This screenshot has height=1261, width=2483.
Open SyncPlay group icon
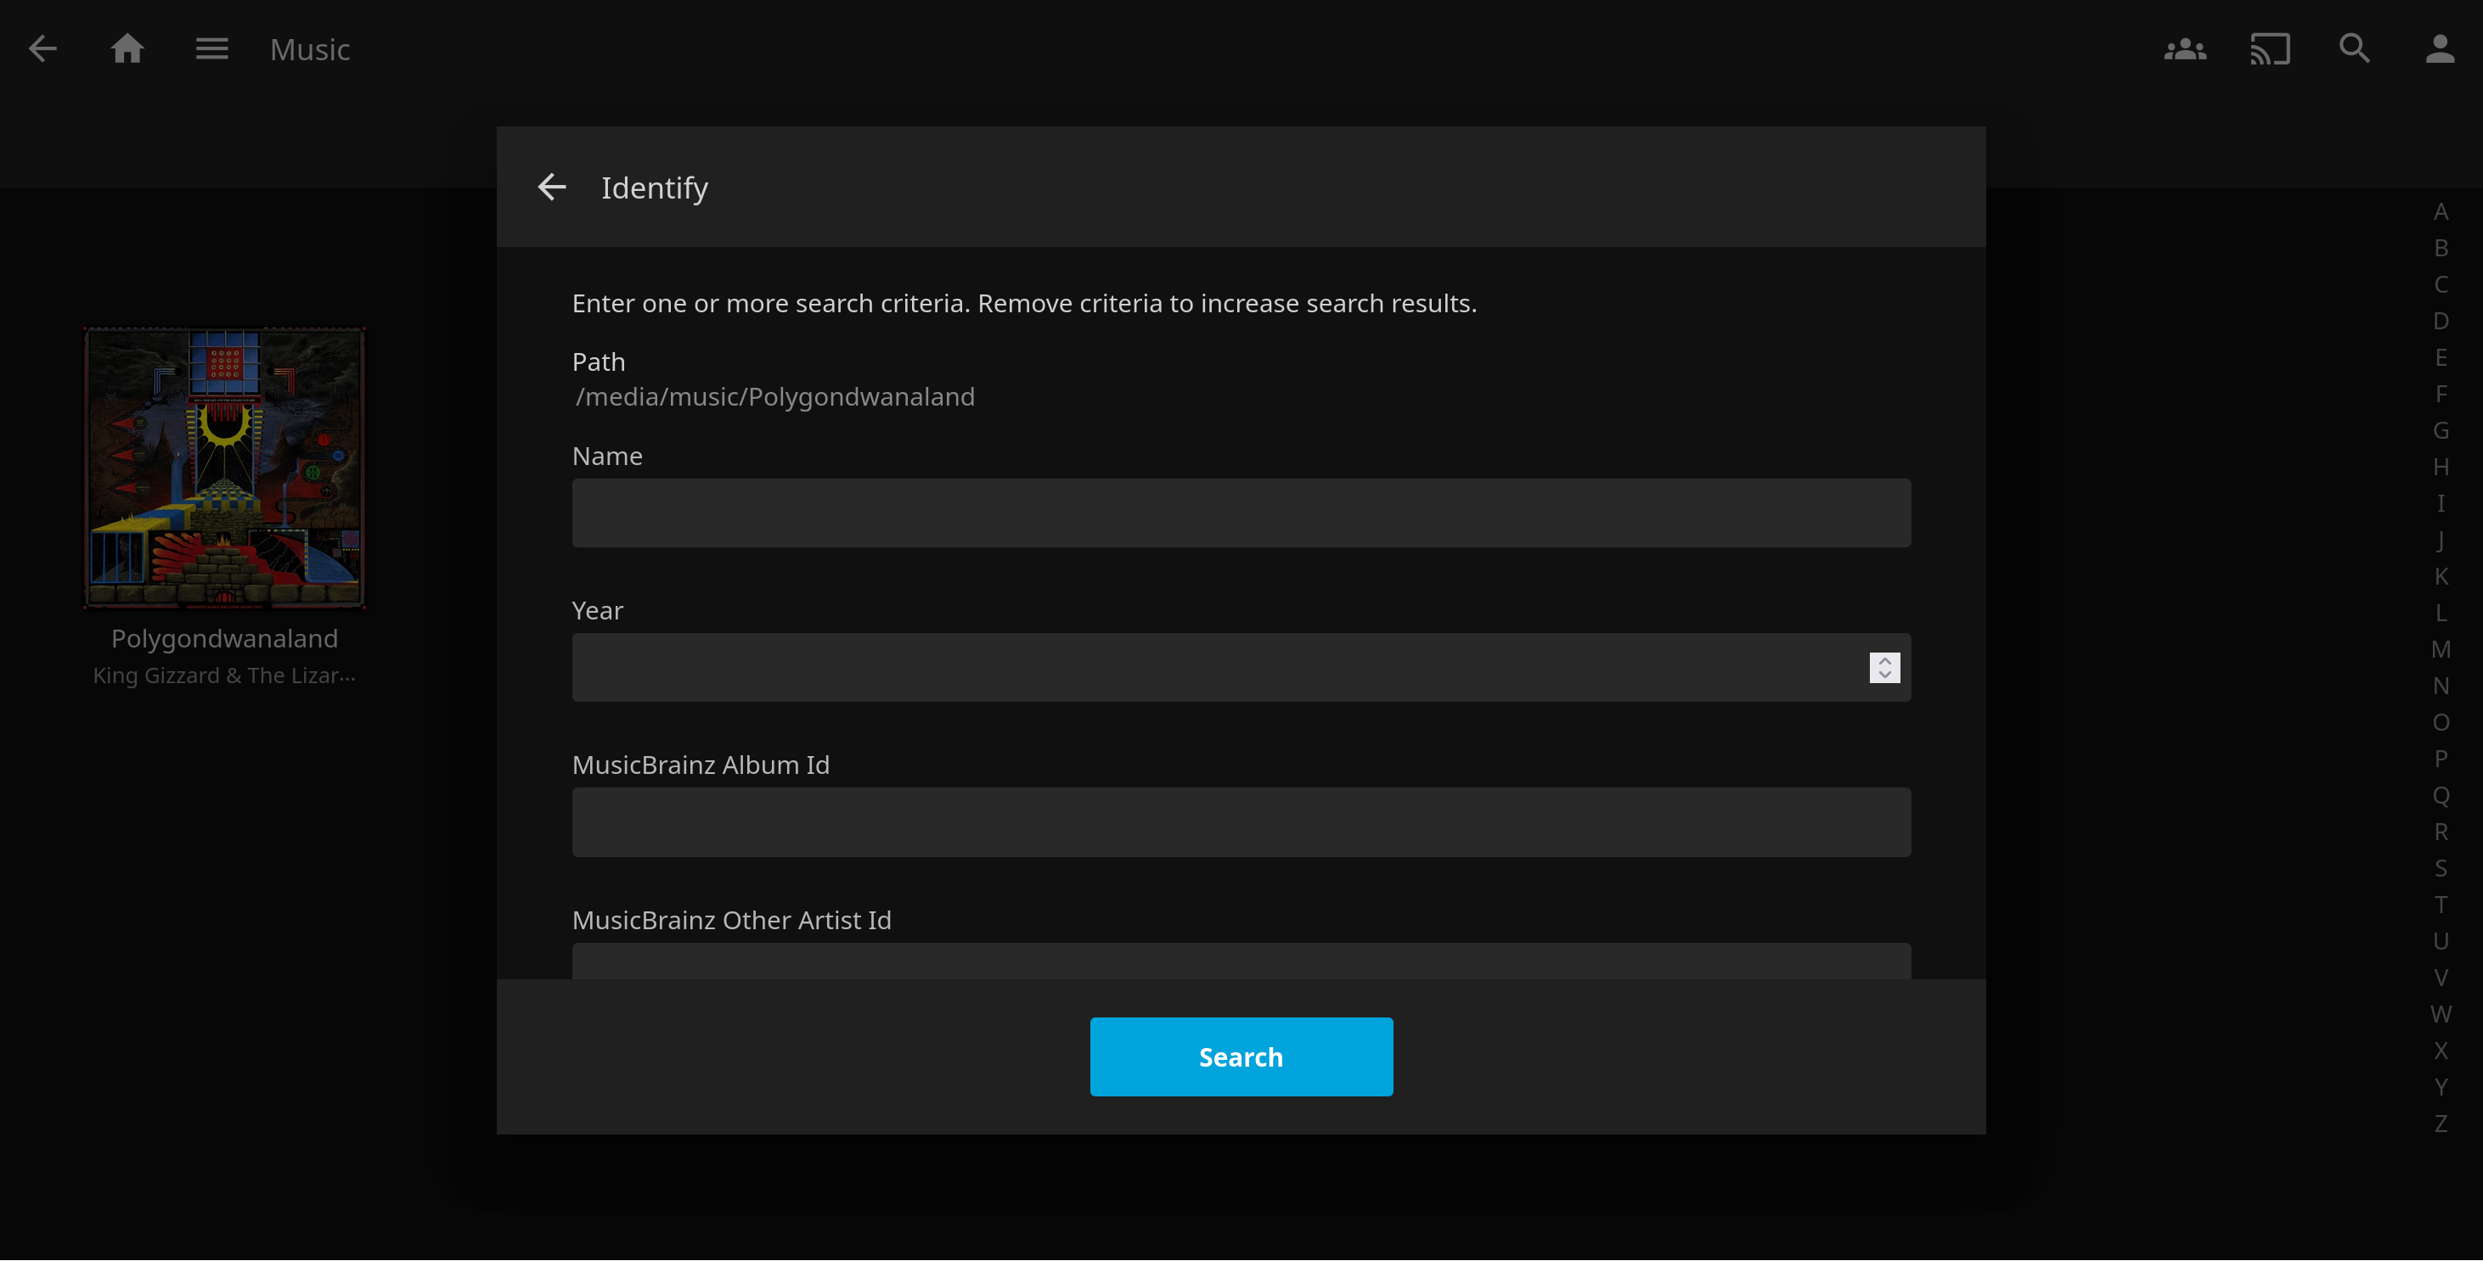[2184, 49]
